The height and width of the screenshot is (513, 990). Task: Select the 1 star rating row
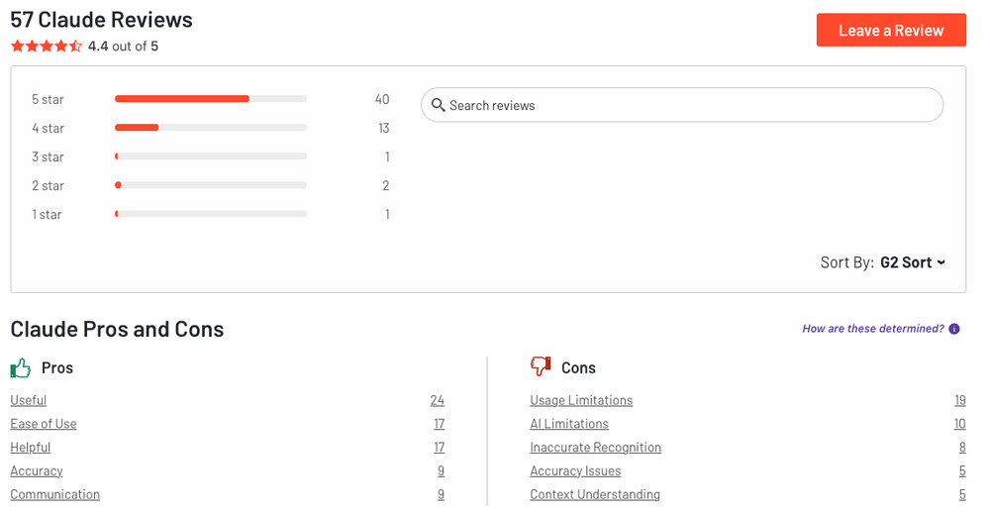pyautogui.click(x=210, y=214)
